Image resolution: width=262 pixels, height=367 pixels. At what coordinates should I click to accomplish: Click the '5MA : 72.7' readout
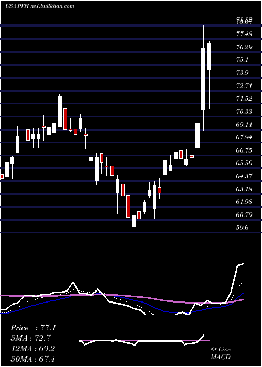tap(30, 338)
